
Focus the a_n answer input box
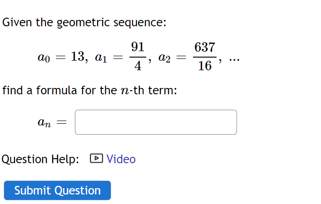(156, 122)
